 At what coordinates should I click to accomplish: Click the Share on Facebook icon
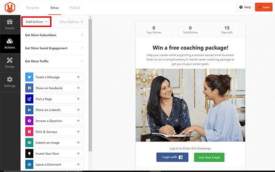pos(29,88)
